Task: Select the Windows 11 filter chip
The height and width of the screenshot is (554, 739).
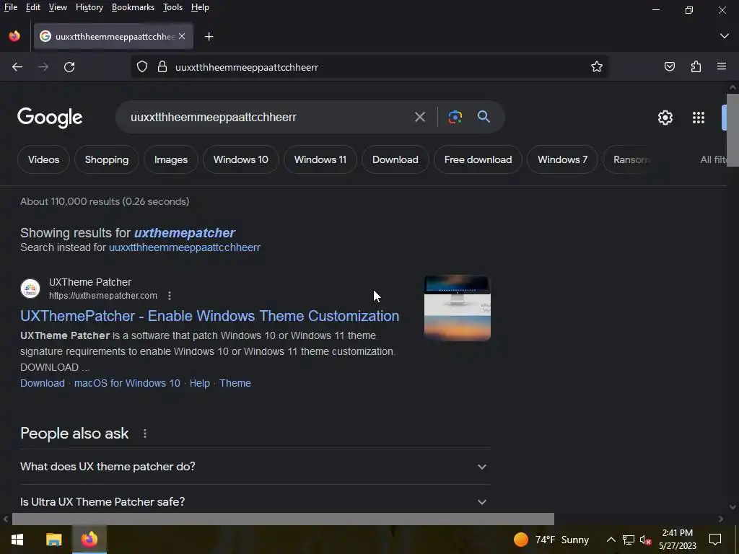Action: tap(320, 159)
